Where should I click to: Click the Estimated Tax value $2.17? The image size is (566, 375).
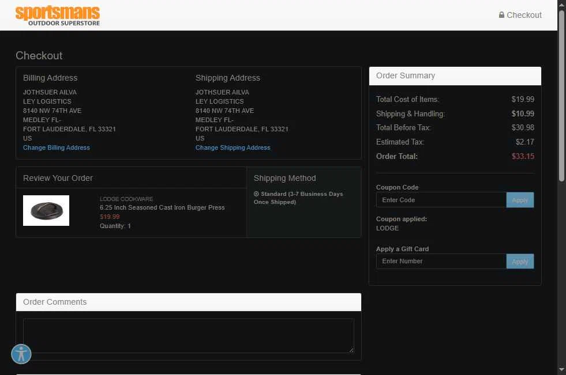click(x=525, y=142)
